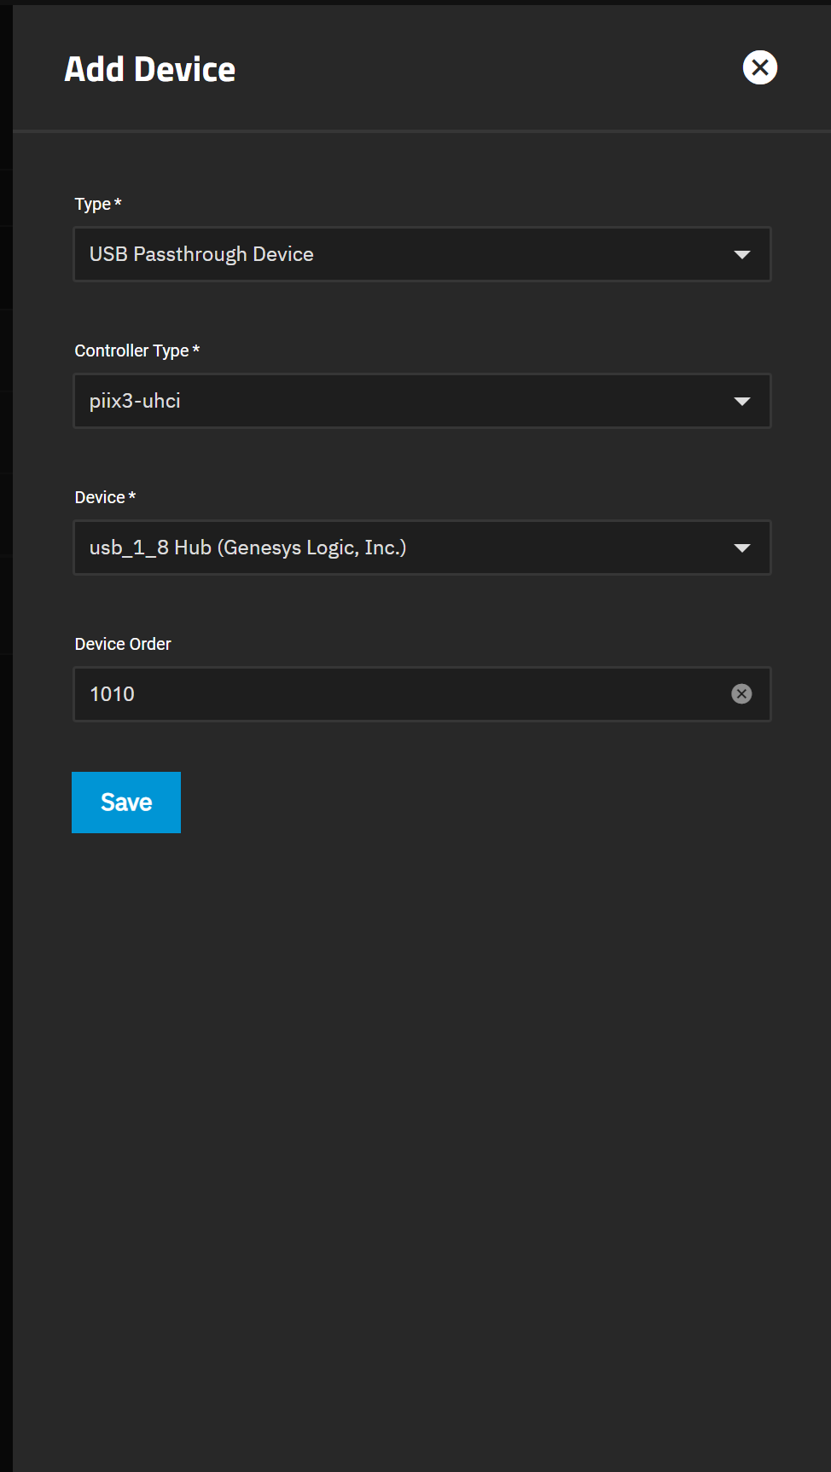Clear the Device Order field value
This screenshot has width=831, height=1472.
(x=741, y=694)
